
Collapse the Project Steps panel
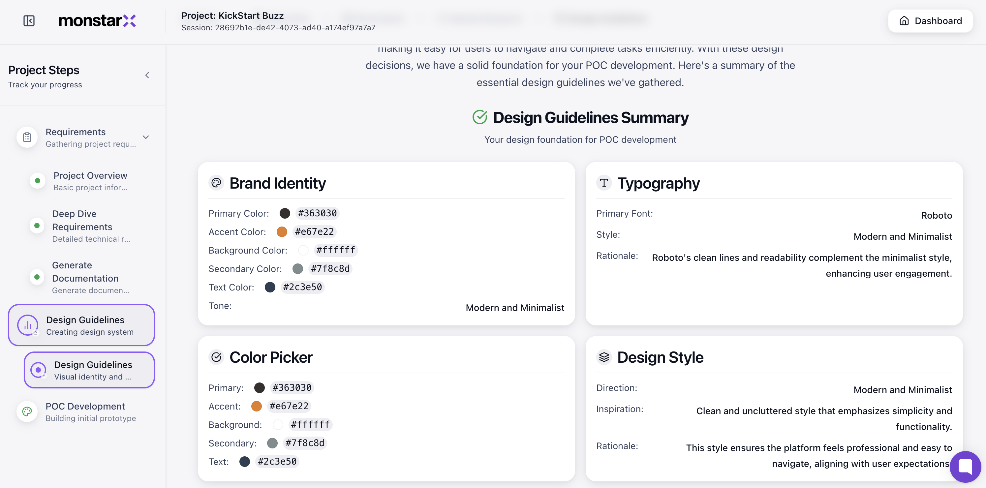click(147, 75)
